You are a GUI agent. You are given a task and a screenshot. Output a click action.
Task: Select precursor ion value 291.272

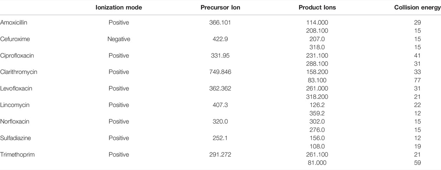[220, 155]
